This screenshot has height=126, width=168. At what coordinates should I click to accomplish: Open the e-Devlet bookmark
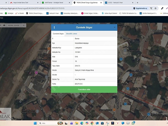pyautogui.click(x=20, y=13)
